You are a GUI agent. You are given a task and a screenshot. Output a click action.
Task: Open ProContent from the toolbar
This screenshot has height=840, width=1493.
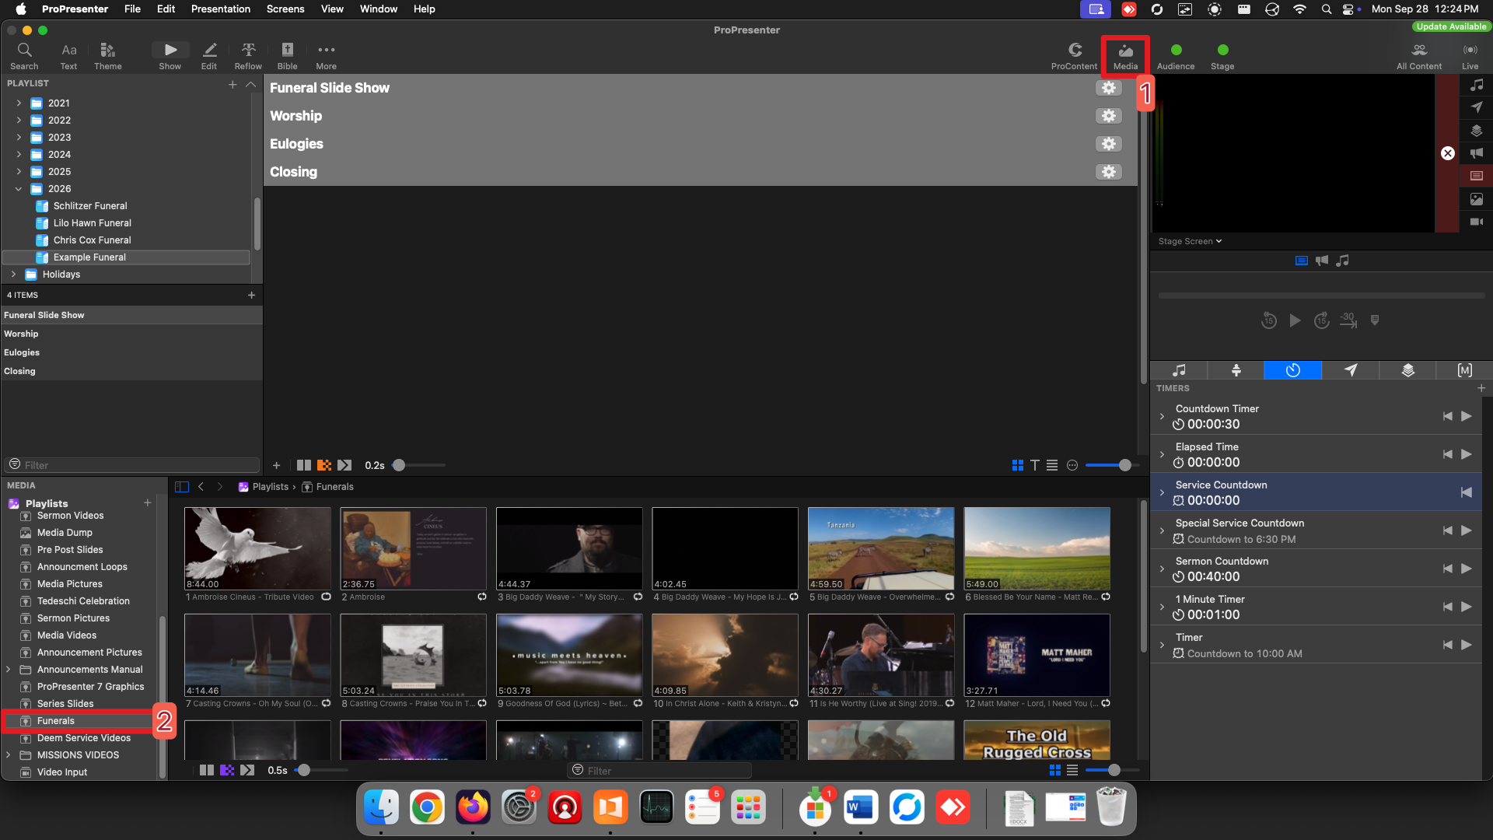pos(1075,55)
